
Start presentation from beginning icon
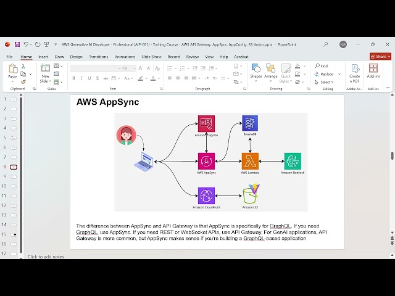[x=47, y=44]
